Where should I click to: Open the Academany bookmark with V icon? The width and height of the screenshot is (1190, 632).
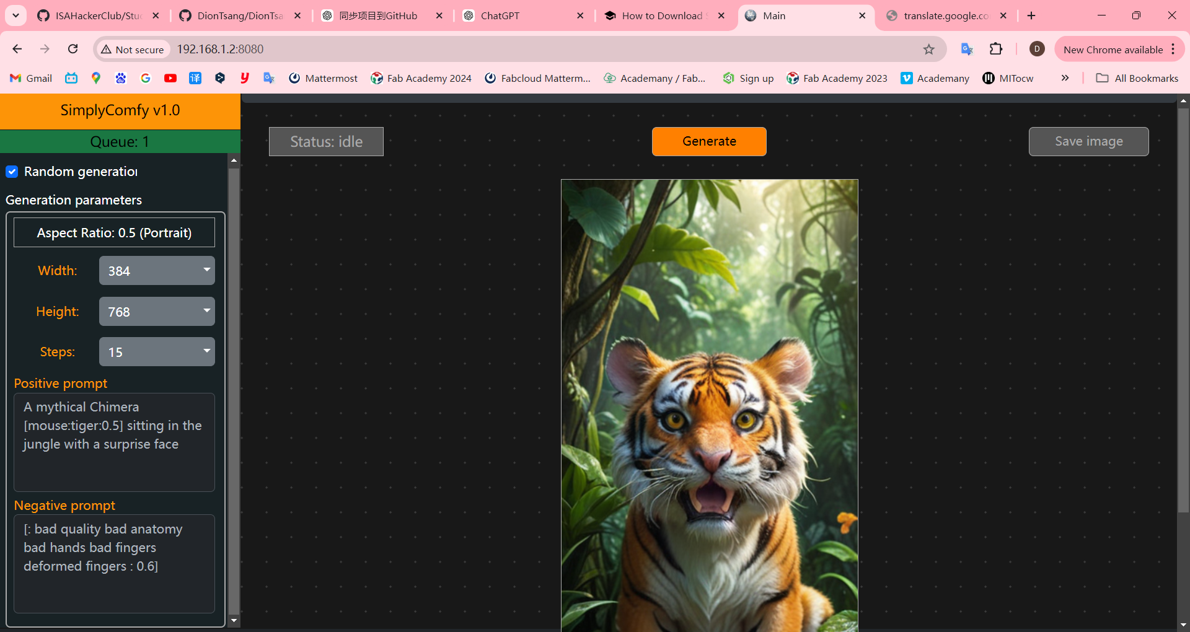pyautogui.click(x=935, y=78)
